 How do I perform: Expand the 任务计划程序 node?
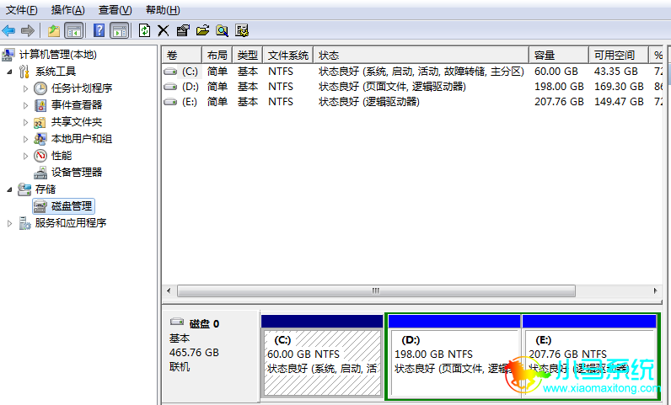pos(25,88)
